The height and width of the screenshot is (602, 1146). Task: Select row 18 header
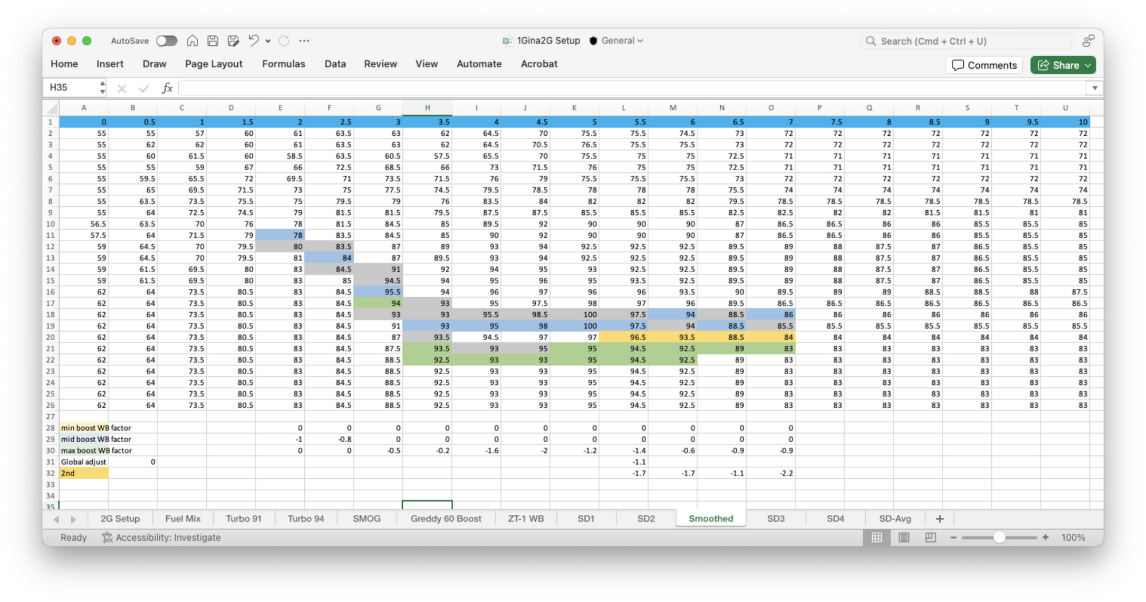50,314
